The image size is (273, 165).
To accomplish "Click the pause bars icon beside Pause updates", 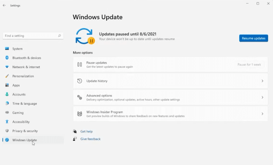I will pos(80,64).
